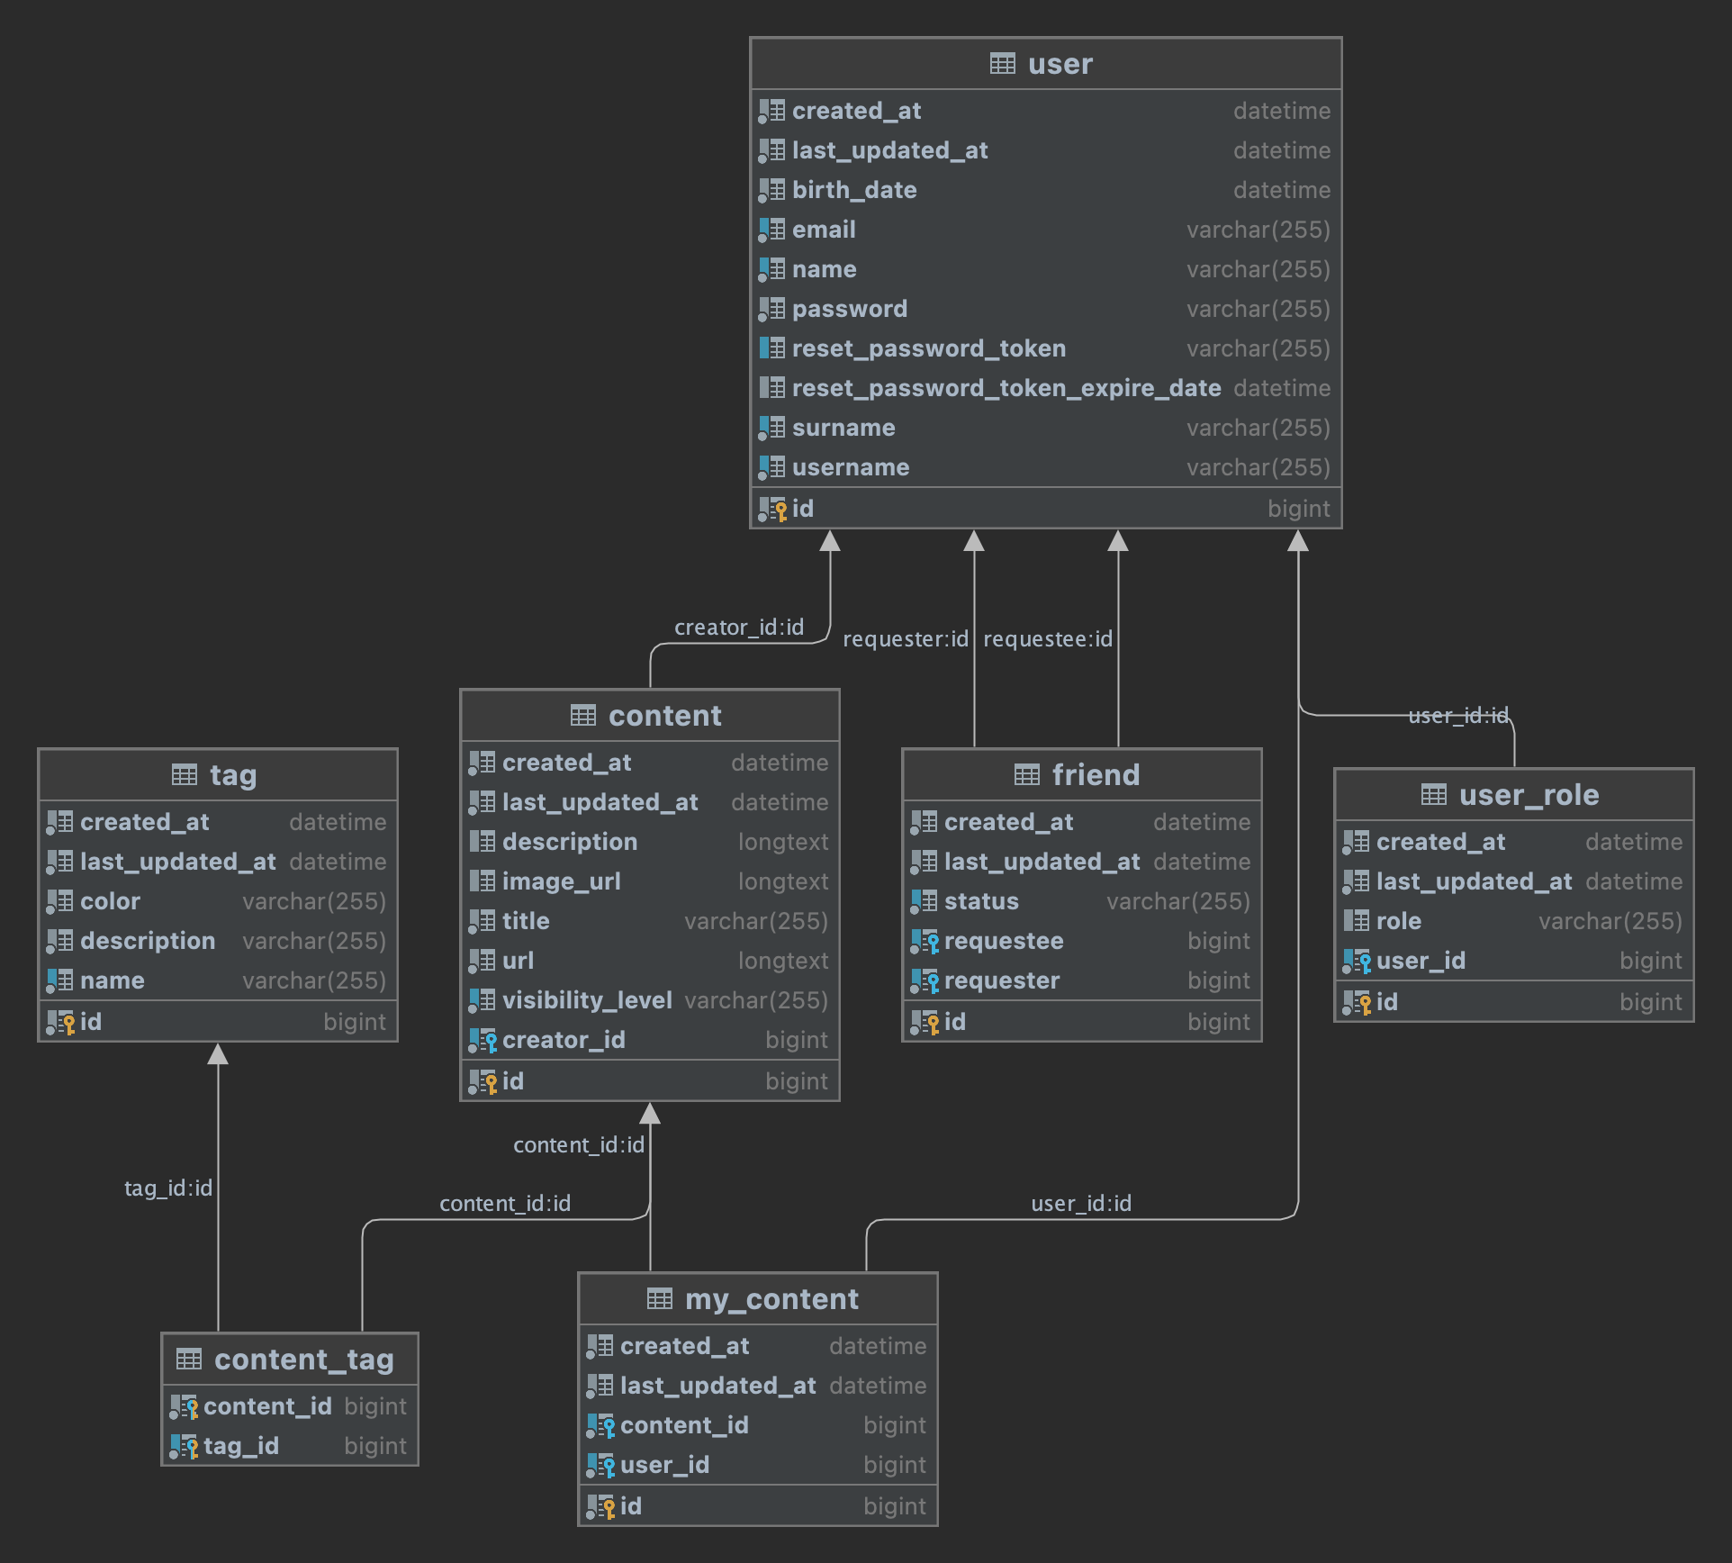The width and height of the screenshot is (1732, 1563).
Task: Click the primary key icon of user_role id
Action: tap(1357, 1003)
